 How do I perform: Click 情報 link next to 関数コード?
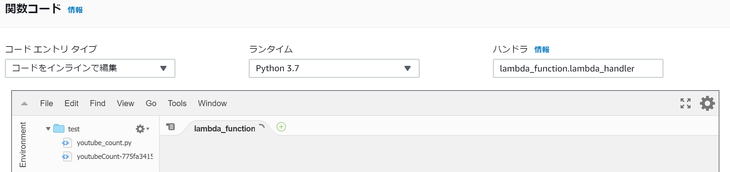(75, 10)
